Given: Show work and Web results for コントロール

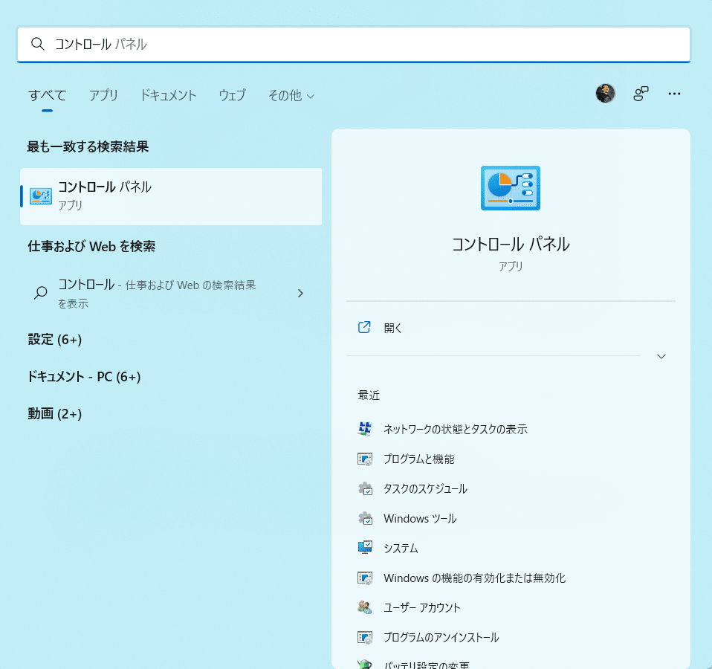Looking at the screenshot, I should coord(171,294).
